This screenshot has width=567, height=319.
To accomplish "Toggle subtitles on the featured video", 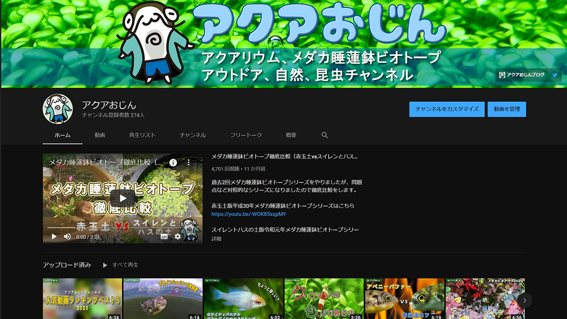I will click(164, 237).
